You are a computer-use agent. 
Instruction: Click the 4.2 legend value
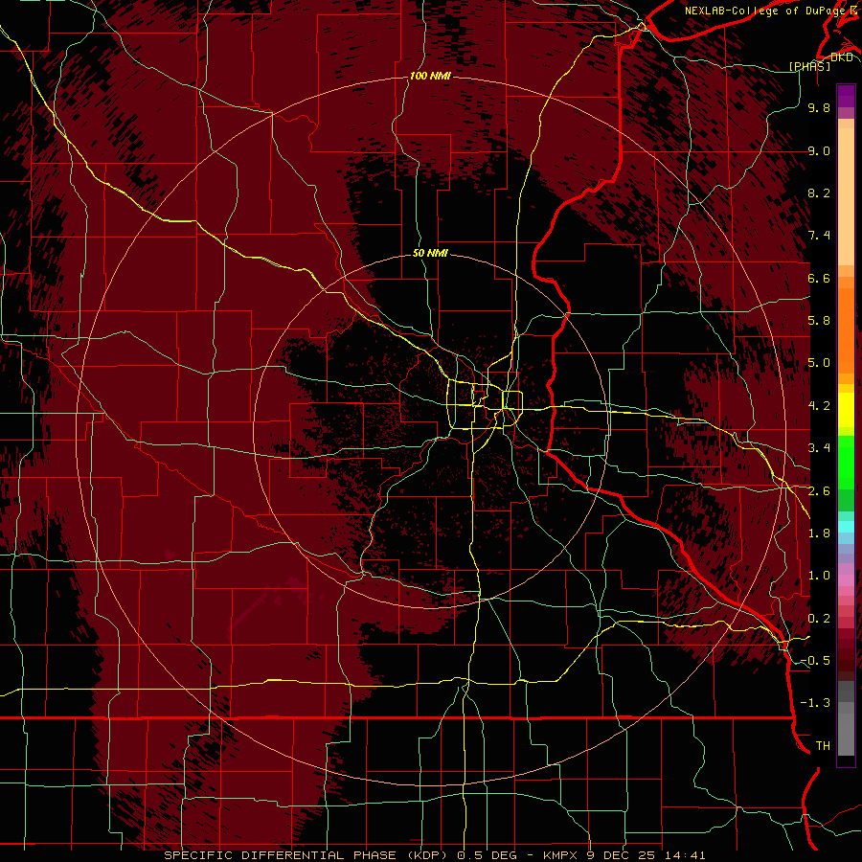pyautogui.click(x=819, y=406)
